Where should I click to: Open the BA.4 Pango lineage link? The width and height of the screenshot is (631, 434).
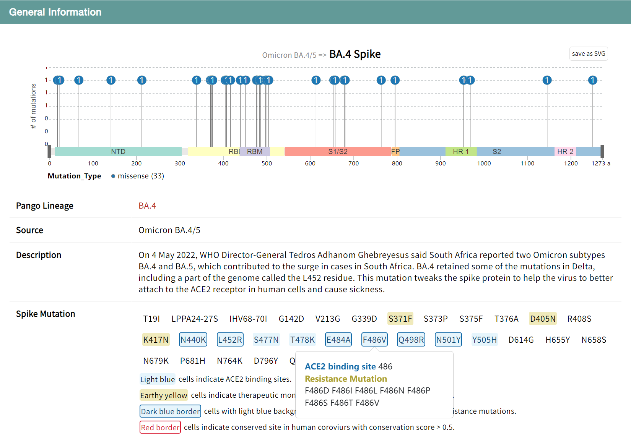coord(147,206)
